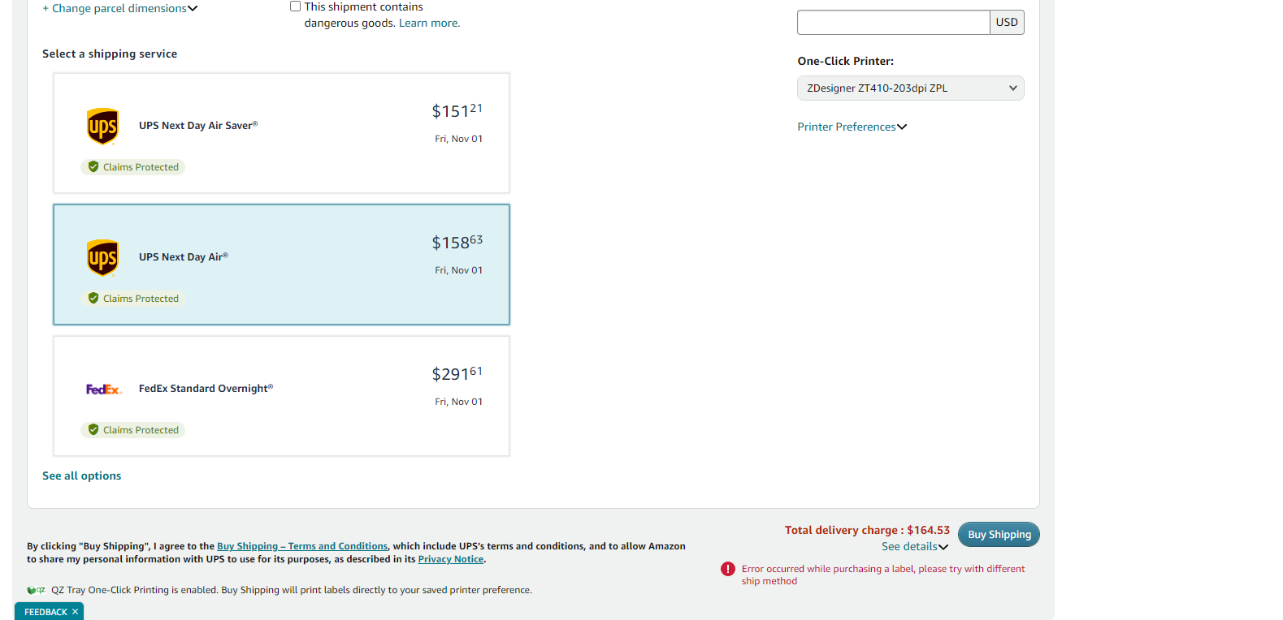Click the Buy Shipping button
Screen dimensions: 1283x620
point(999,534)
